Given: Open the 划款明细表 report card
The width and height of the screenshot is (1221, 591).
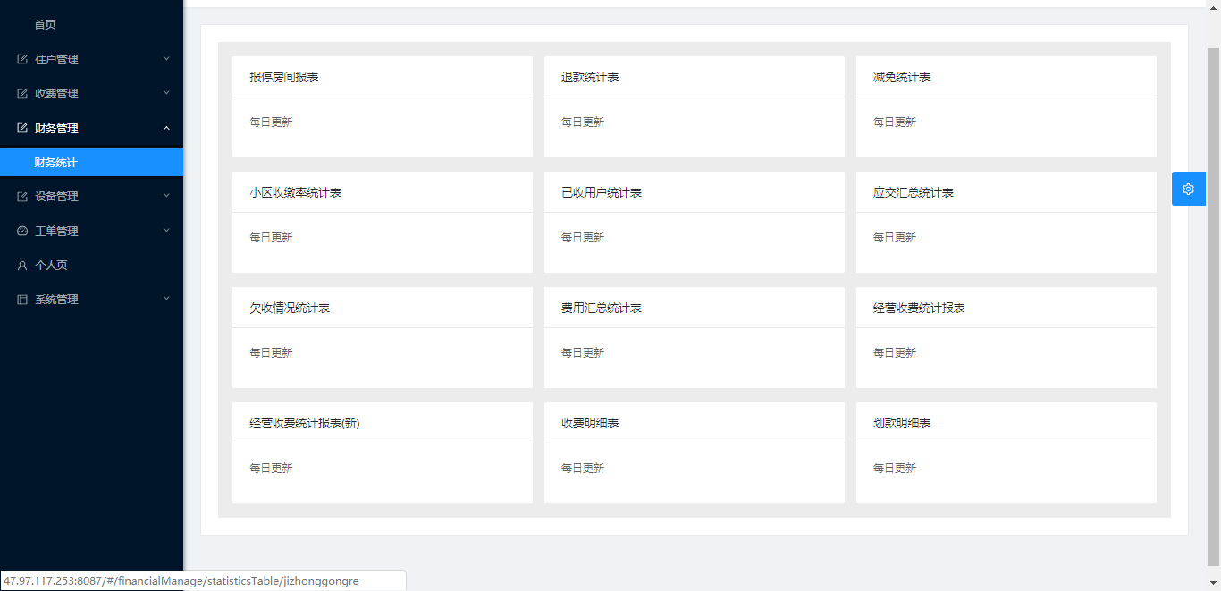Looking at the screenshot, I should pyautogui.click(x=1006, y=452).
